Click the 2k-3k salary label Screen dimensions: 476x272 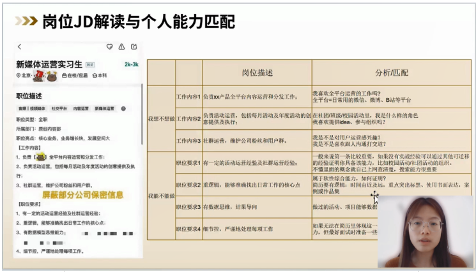(x=131, y=64)
